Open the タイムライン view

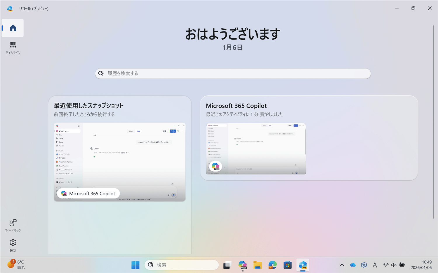point(13,48)
